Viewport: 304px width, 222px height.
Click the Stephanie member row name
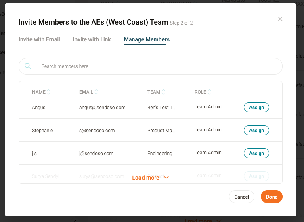coord(42,131)
